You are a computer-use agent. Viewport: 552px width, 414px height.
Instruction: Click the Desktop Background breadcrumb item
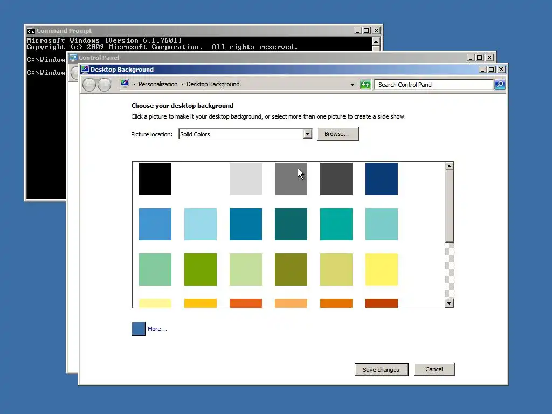tap(213, 84)
